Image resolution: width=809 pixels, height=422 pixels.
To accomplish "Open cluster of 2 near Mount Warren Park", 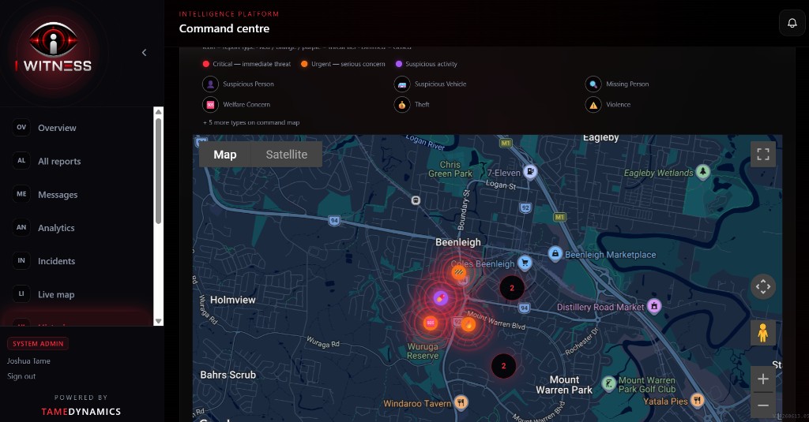I will [x=503, y=366].
